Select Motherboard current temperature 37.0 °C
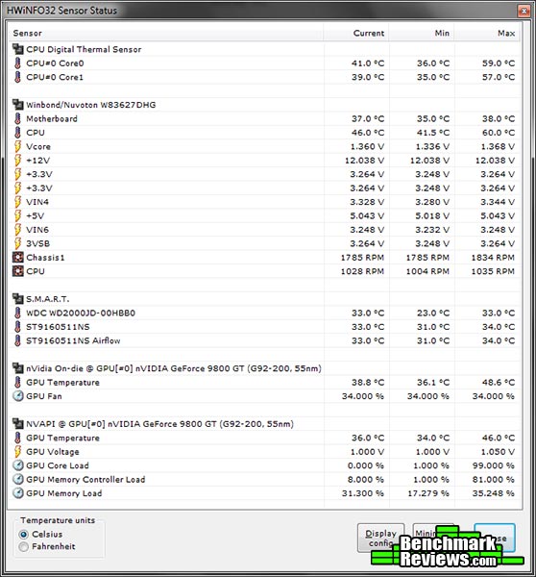Image resolution: width=536 pixels, height=577 pixels. tap(368, 119)
